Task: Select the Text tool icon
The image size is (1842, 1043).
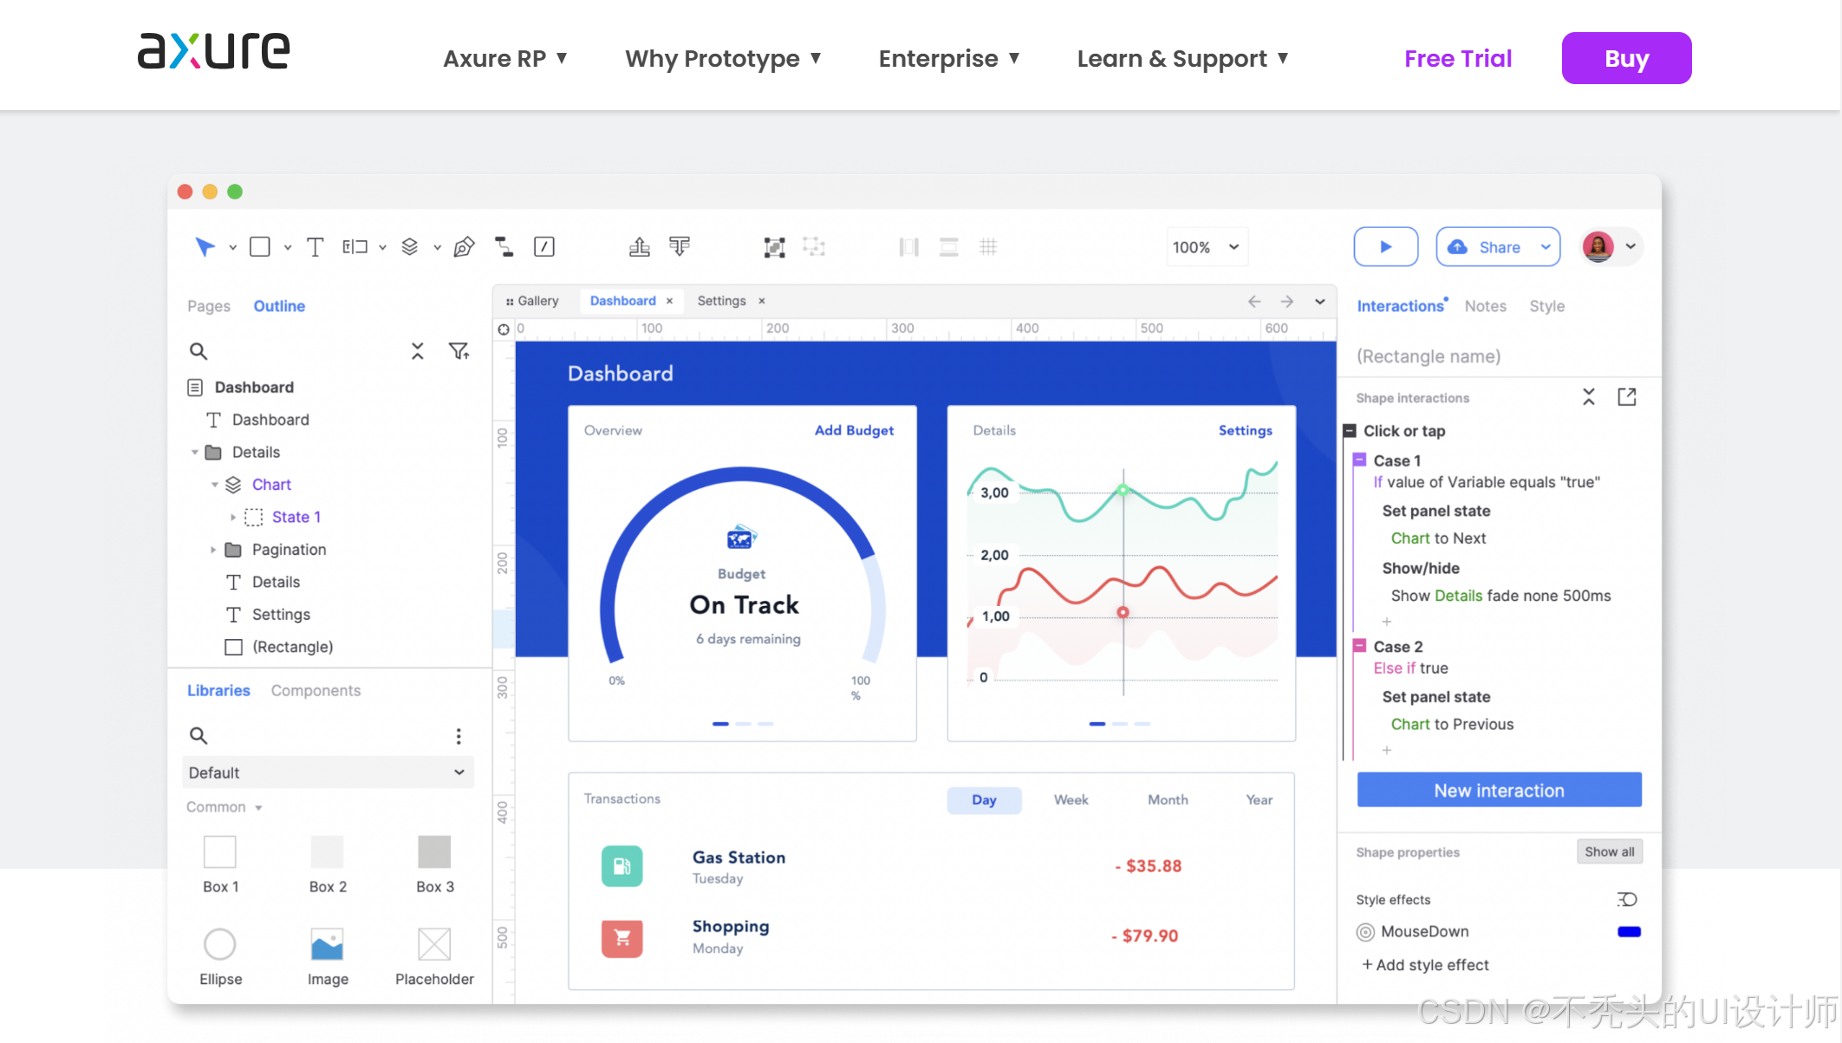Action: click(316, 247)
